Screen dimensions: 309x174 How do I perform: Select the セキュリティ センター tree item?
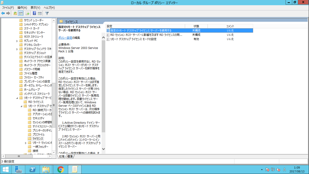[x=34, y=33]
